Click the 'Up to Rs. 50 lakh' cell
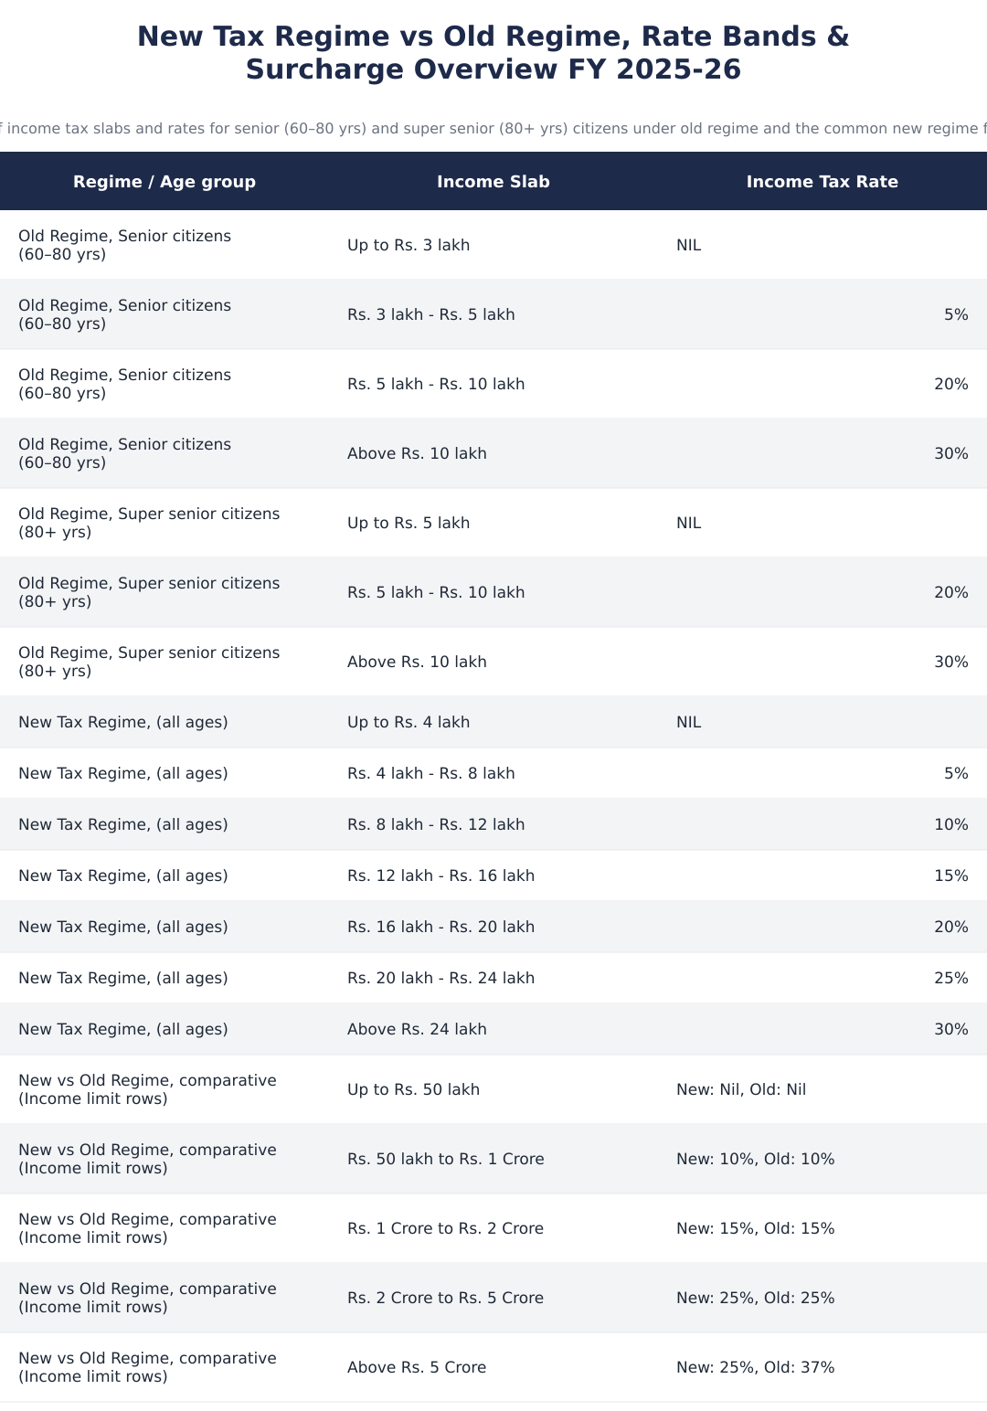Screen dimensions: 987x1411 coord(493,1089)
